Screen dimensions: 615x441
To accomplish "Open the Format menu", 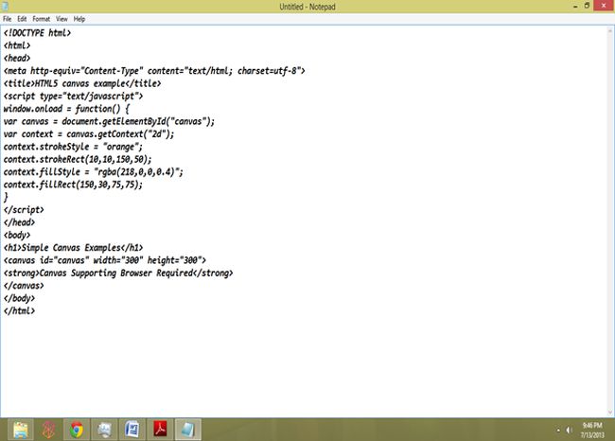I will (x=42, y=19).
